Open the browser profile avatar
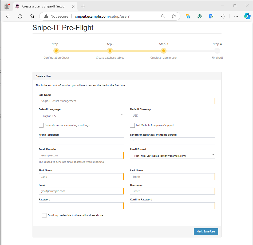Image resolution: width=253 pixels, height=245 pixels. tap(7, 6)
